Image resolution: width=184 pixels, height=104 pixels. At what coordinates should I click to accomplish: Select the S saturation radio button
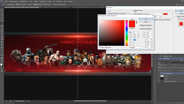pos(130,35)
